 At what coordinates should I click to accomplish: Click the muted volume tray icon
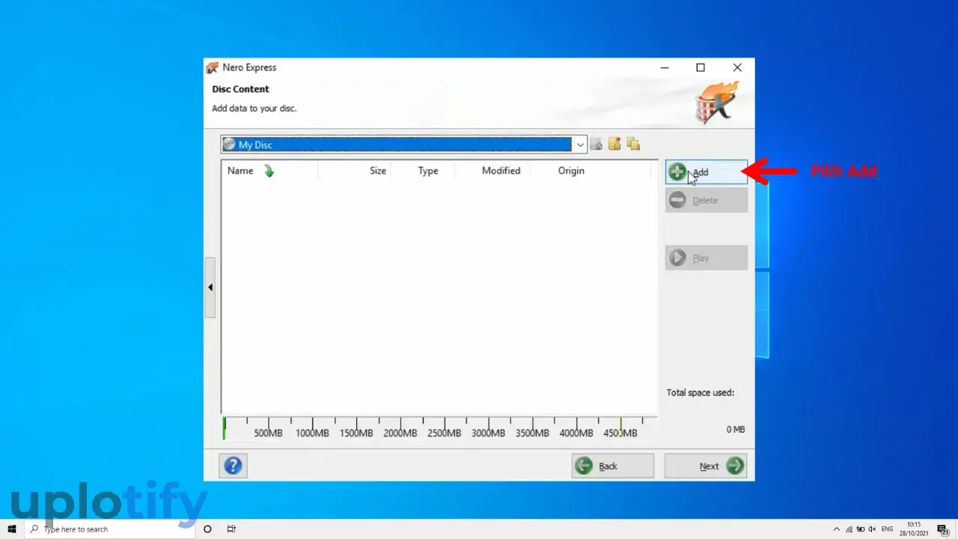pyautogui.click(x=872, y=529)
